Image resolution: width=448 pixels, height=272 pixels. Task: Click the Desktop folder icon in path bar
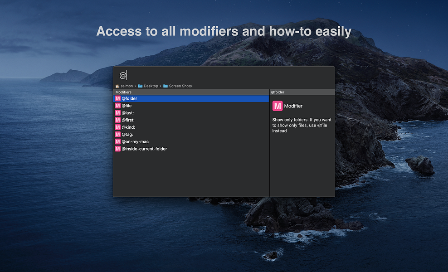[140, 86]
